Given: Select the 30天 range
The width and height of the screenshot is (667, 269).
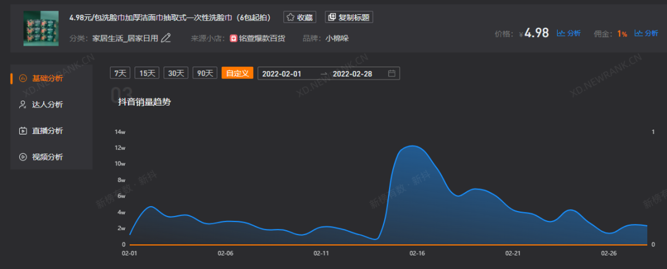Looking at the screenshot, I should pos(175,73).
